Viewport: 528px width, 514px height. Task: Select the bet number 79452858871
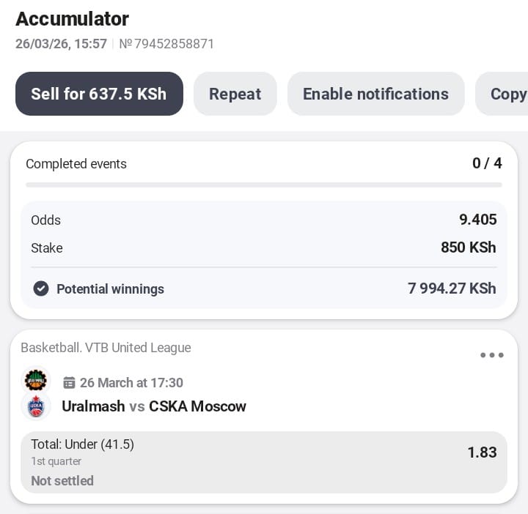pyautogui.click(x=166, y=44)
